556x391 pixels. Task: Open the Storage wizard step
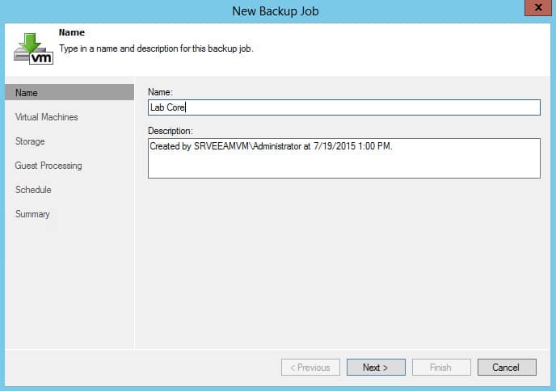[30, 141]
